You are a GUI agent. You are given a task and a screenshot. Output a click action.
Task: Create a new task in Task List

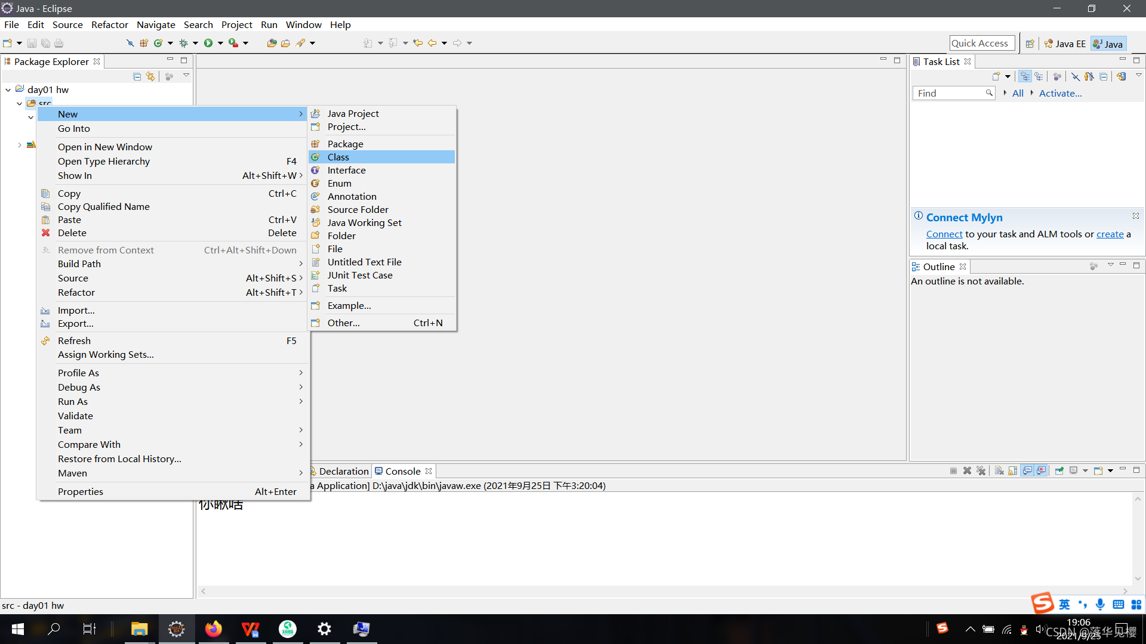tap(997, 76)
